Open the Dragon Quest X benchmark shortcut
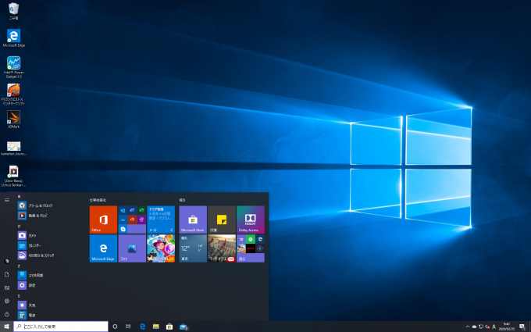The width and height of the screenshot is (531, 332). (x=13, y=95)
